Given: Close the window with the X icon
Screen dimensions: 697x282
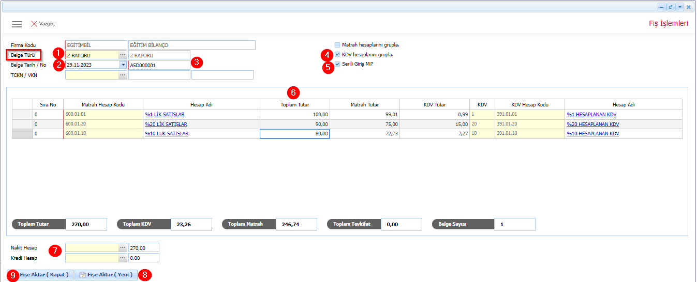Looking at the screenshot, I should (x=689, y=7).
